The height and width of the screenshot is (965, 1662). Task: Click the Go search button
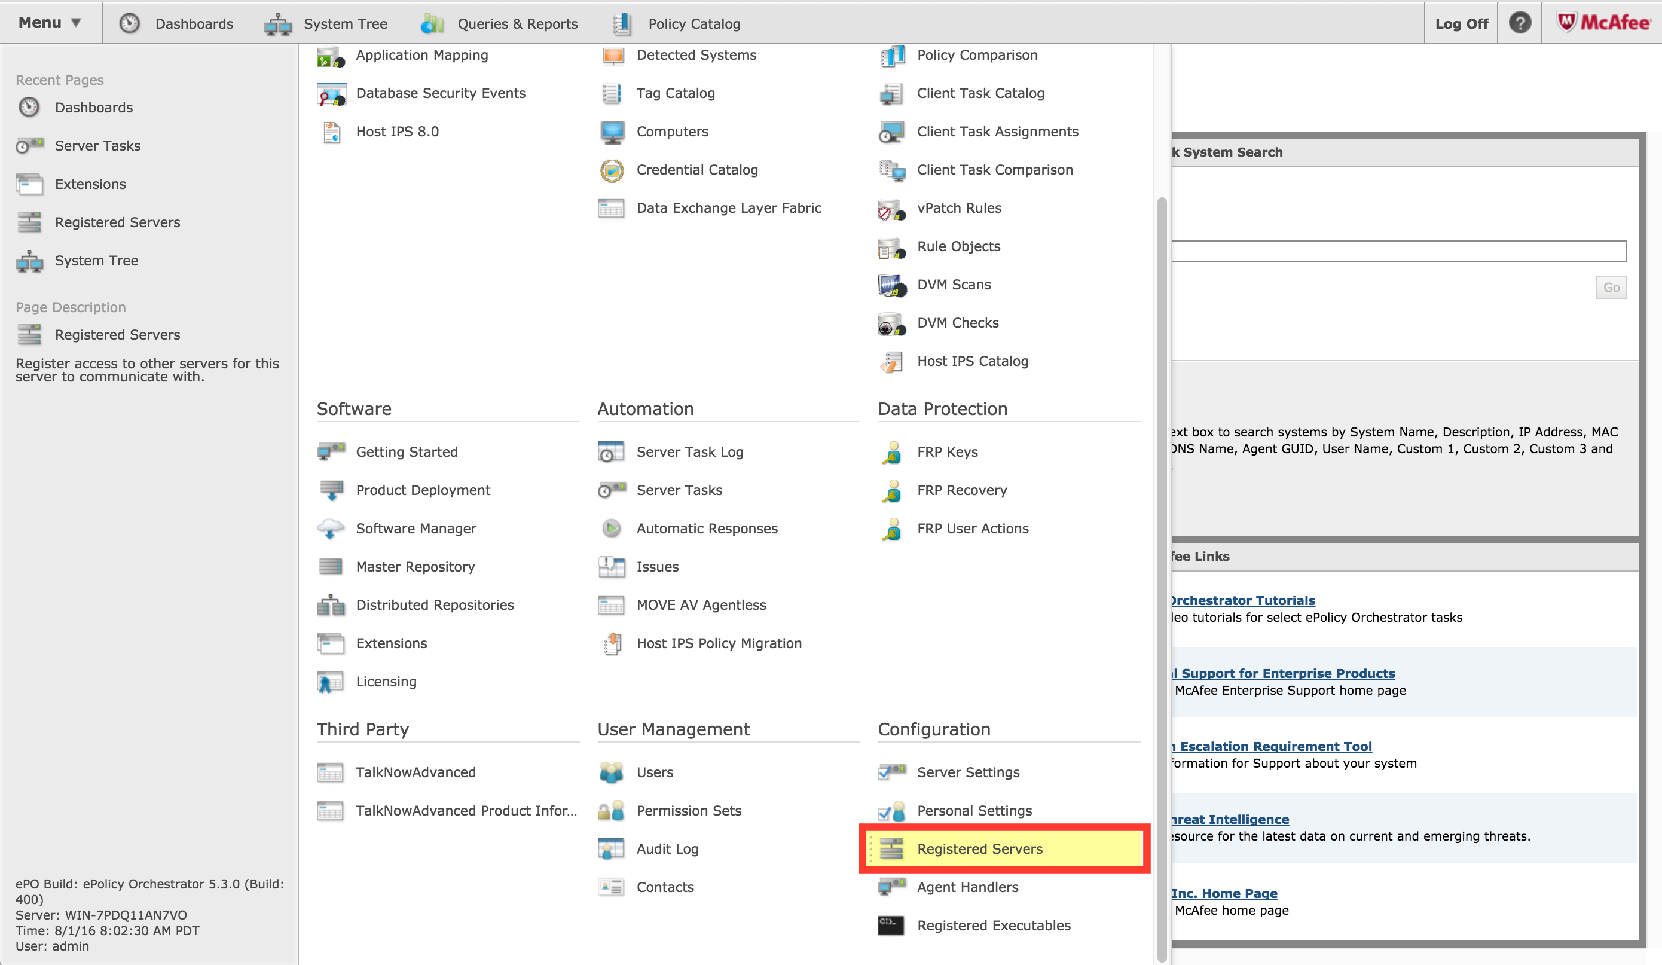pos(1611,287)
